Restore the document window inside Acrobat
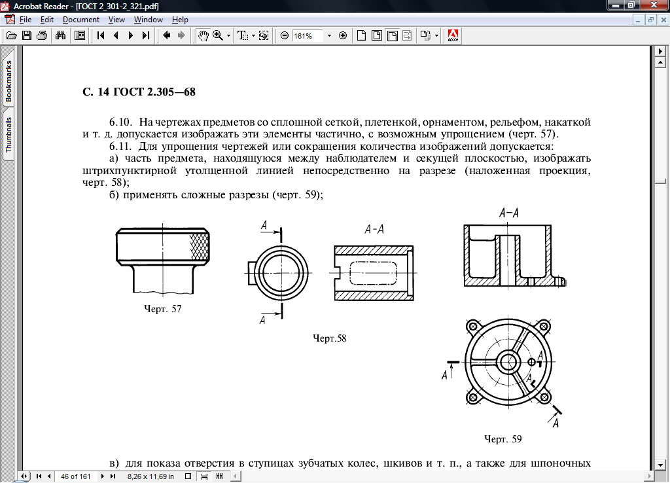Image resolution: width=670 pixels, height=483 pixels. pyautogui.click(x=651, y=20)
